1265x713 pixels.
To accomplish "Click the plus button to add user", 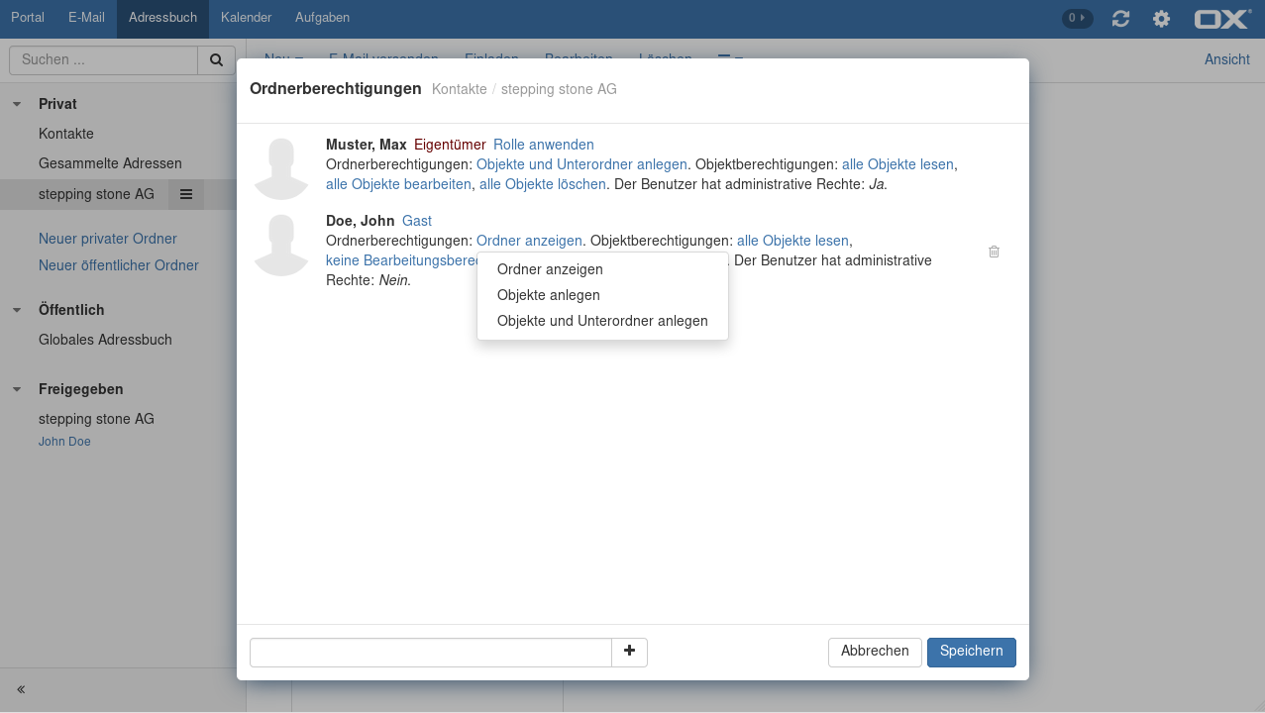I will pos(629,652).
